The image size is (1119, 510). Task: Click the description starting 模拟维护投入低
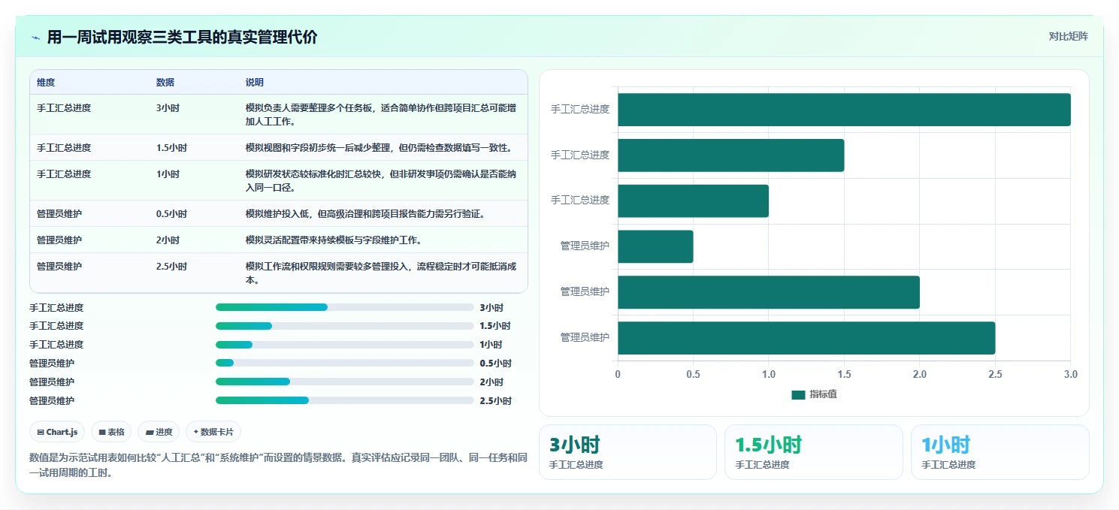365,214
